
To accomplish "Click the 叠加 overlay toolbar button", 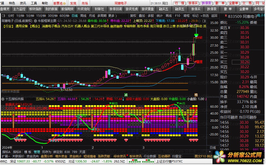I will (x=142, y=16).
